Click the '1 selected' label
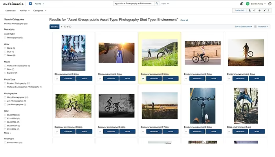This screenshot has width=275, height=157. click(x=239, y=11)
